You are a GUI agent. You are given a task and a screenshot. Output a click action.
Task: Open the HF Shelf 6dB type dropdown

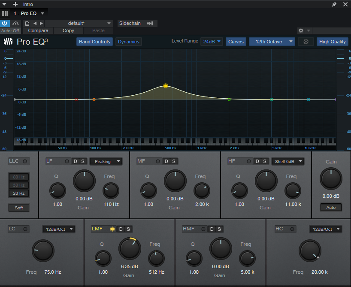[x=287, y=161]
